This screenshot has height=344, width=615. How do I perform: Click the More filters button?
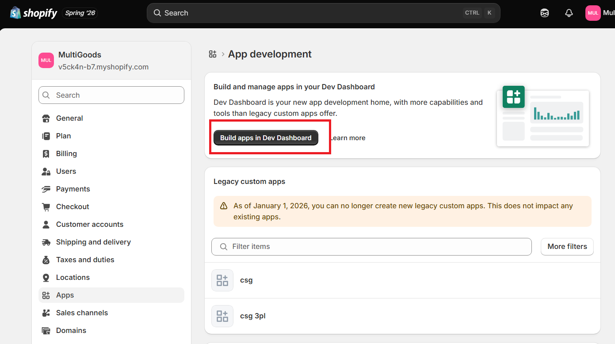tap(567, 247)
